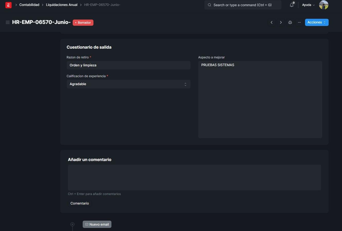Click the red app logo home icon
The height and width of the screenshot is (231, 342).
[8, 5]
